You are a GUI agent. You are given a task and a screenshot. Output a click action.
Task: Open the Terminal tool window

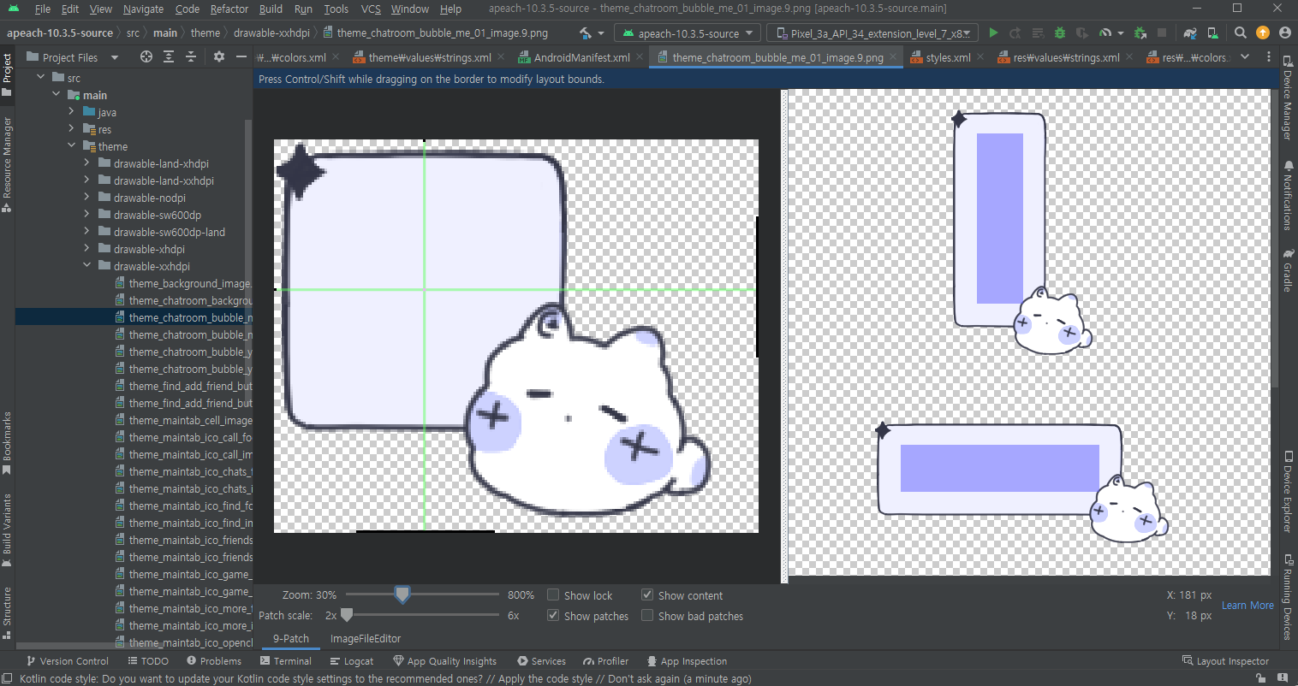point(284,660)
